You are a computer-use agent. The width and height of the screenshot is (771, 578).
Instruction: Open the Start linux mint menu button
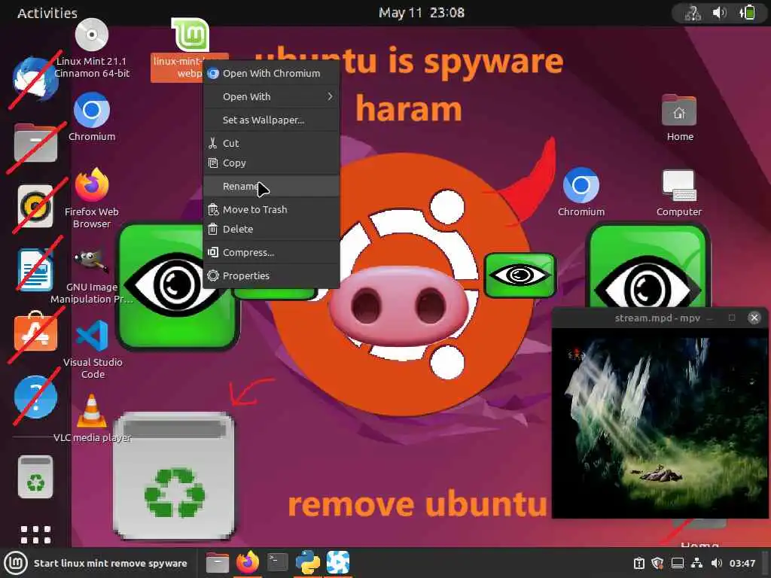pyautogui.click(x=97, y=563)
